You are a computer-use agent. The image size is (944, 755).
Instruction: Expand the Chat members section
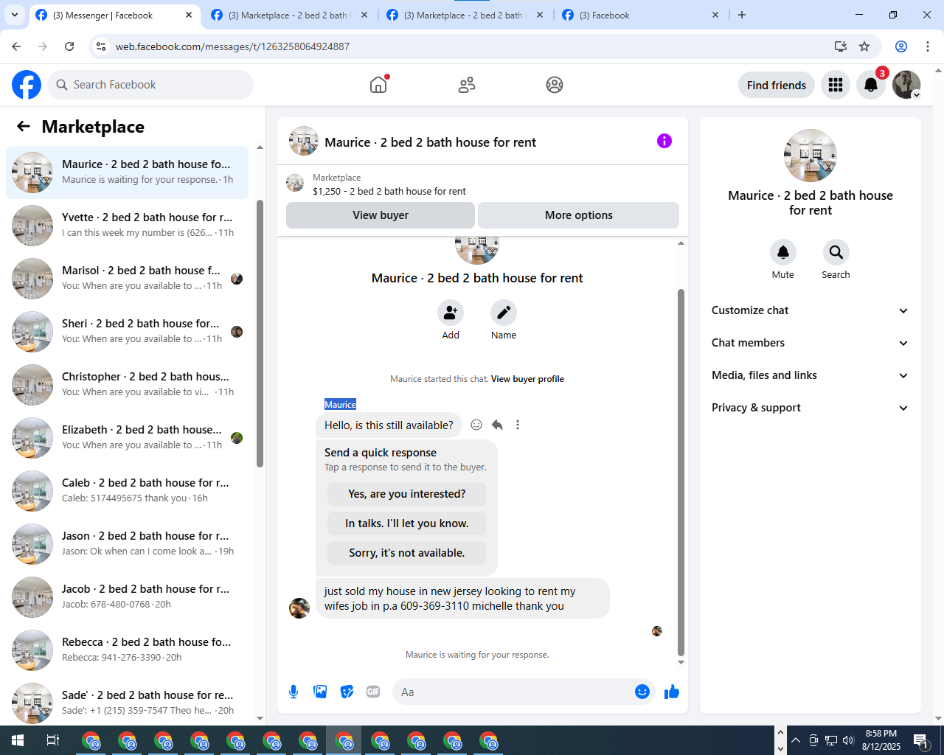pyautogui.click(x=811, y=343)
